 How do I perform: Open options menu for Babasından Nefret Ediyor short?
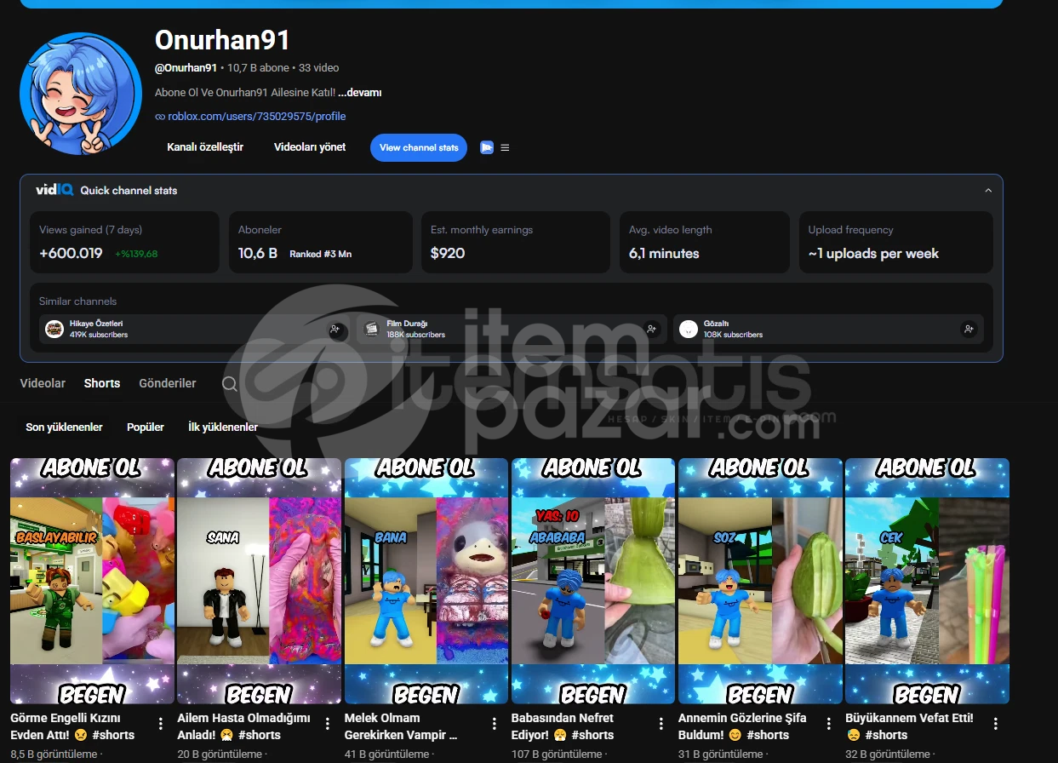click(x=661, y=724)
